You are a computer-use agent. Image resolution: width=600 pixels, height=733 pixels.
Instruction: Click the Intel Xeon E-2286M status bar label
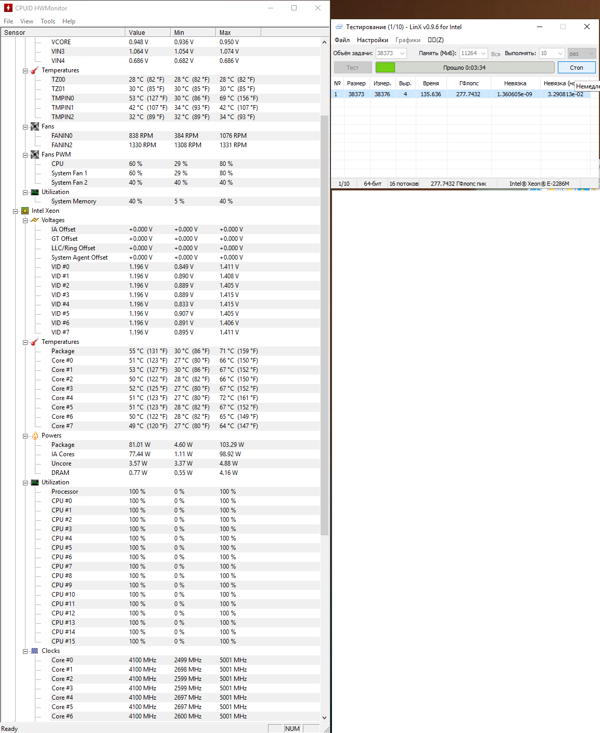click(539, 184)
